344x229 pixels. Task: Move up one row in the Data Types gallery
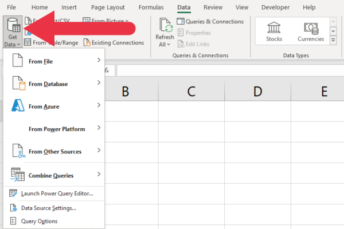tap(333, 22)
